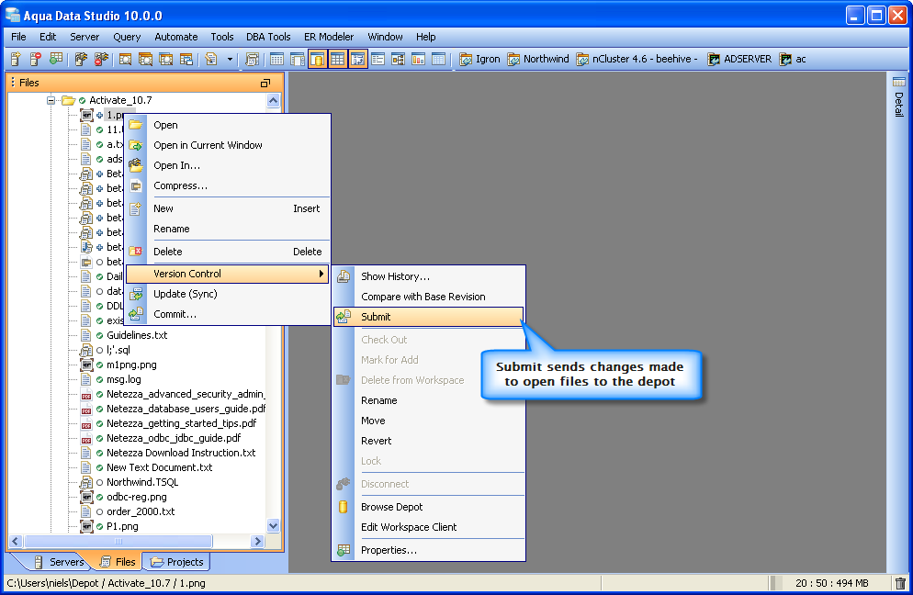Toggle the highlighted grid panel toolbar button
Screen dimensions: 913x595
point(338,59)
